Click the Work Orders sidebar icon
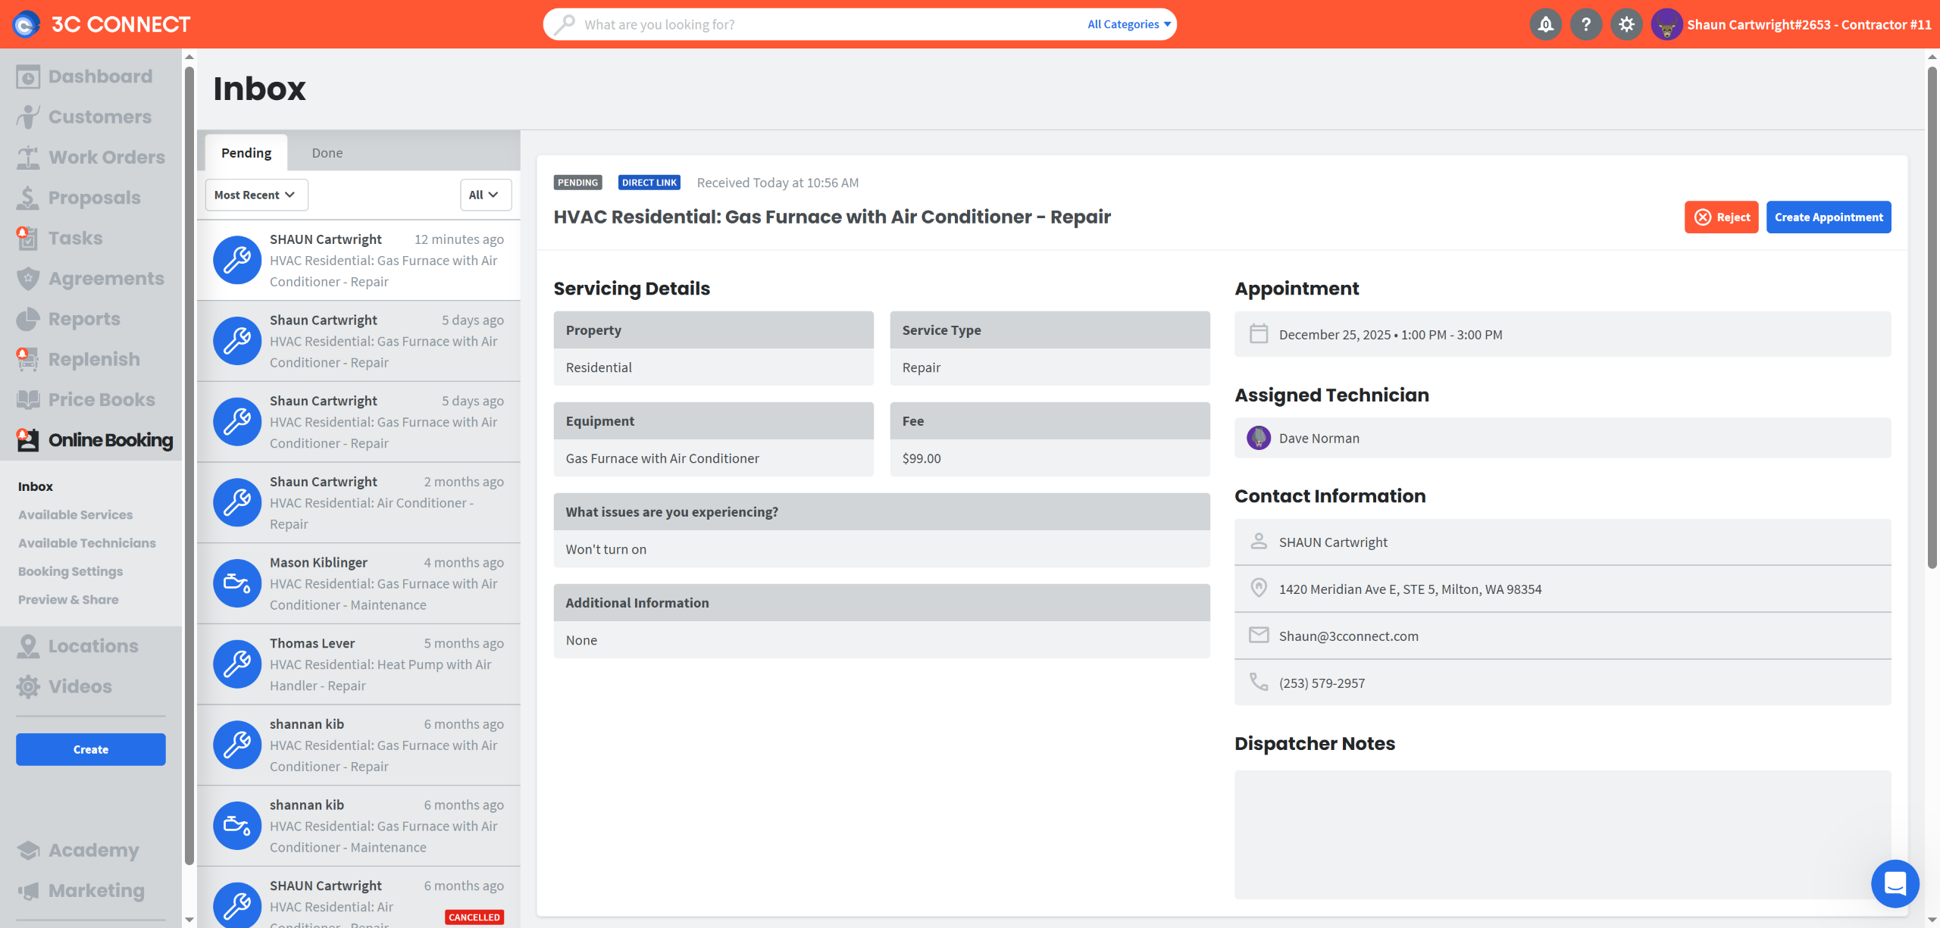The width and height of the screenshot is (1940, 928). coord(28,158)
